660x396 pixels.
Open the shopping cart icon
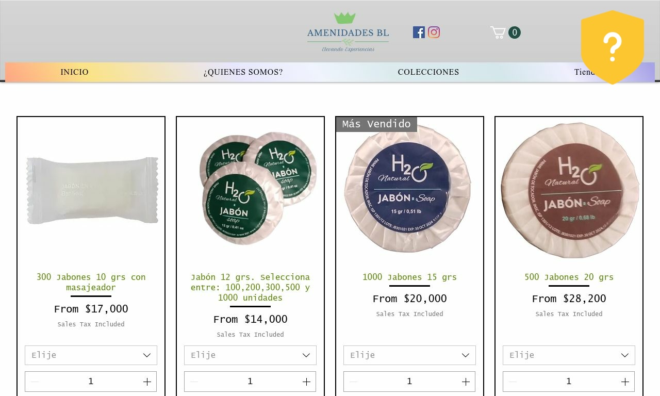[x=505, y=32]
